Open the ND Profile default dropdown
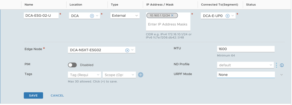Image resolution: width=292 pixels, height=105 pixels. click(246, 65)
